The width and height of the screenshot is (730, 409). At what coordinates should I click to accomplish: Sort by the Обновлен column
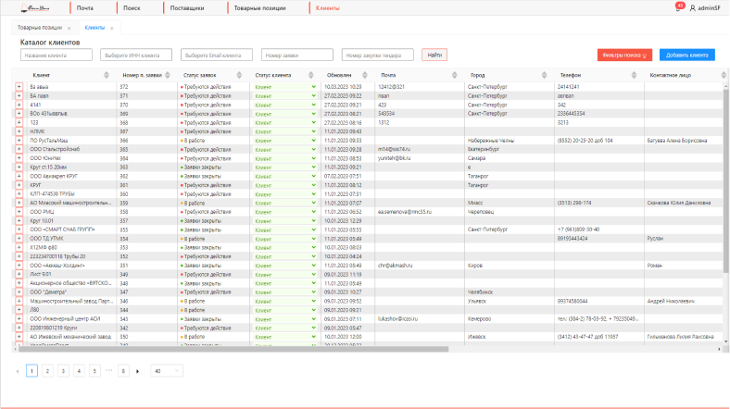coord(365,75)
